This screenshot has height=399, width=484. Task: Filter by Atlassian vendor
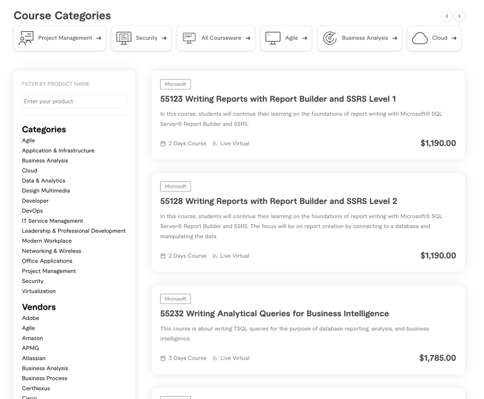pyautogui.click(x=34, y=358)
